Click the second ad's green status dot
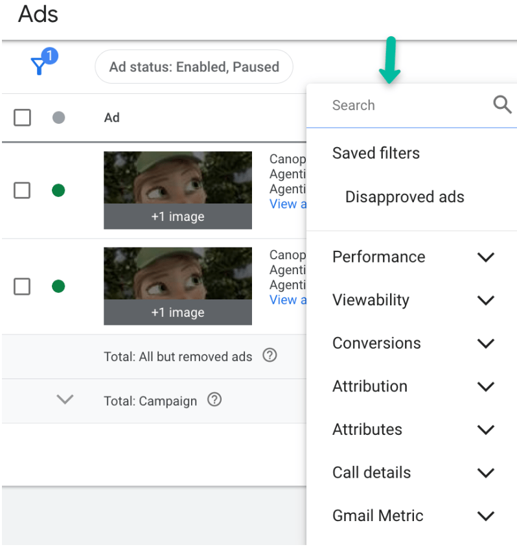The height and width of the screenshot is (547, 517). coord(58,286)
